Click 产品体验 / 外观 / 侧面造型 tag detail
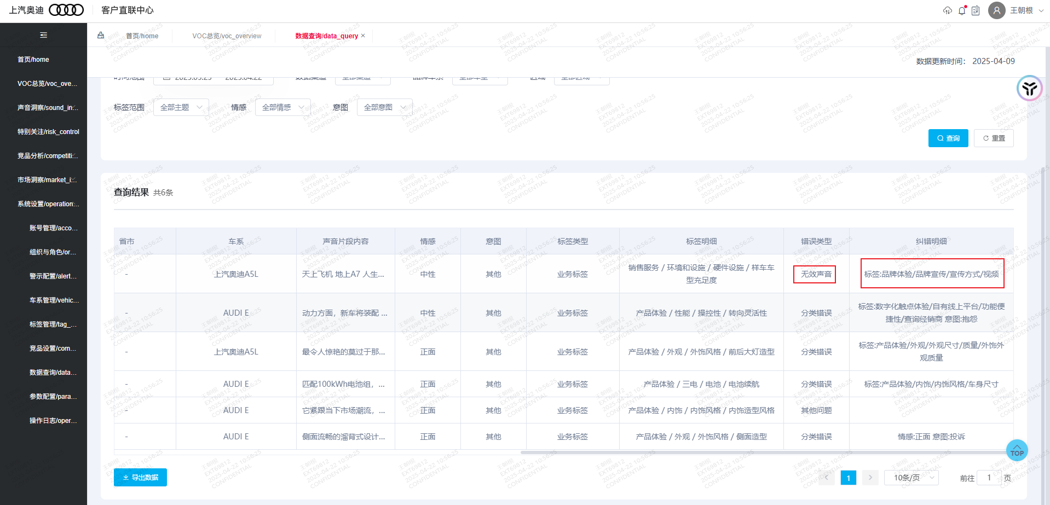This screenshot has height=505, width=1050. [x=701, y=437]
